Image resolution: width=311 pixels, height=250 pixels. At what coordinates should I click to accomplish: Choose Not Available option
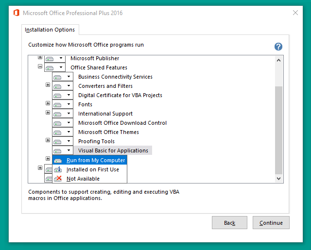click(x=89, y=179)
